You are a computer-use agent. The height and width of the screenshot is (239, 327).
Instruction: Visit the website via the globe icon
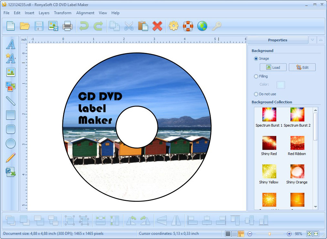pos(202,26)
